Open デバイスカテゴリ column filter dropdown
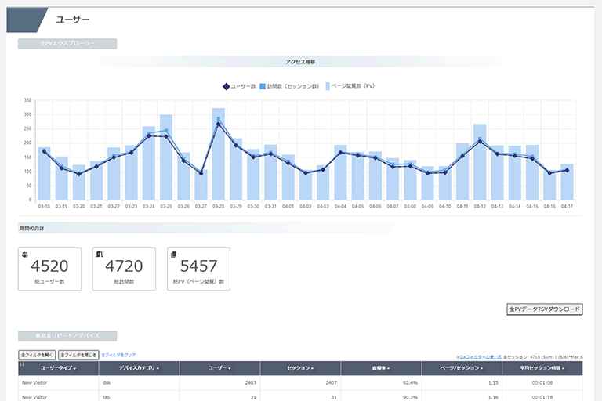602x401 pixels. pos(139,368)
